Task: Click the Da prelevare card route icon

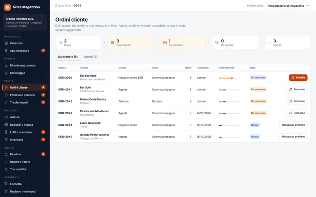Action: click(x=113, y=43)
